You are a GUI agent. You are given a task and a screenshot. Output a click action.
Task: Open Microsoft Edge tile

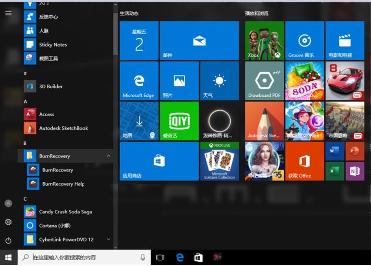tap(138, 81)
